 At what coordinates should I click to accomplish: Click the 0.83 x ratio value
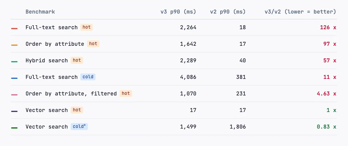click(327, 127)
